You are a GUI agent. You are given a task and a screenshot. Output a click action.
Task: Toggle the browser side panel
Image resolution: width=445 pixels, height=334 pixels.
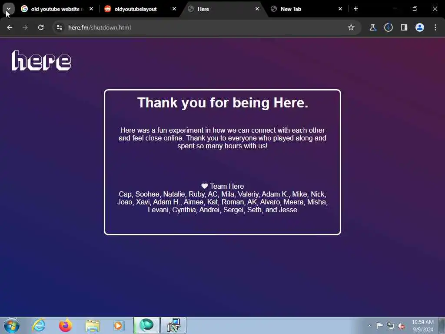coord(404,27)
